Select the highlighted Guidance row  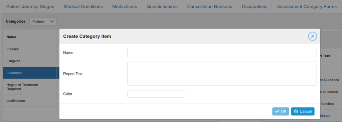click(30, 73)
